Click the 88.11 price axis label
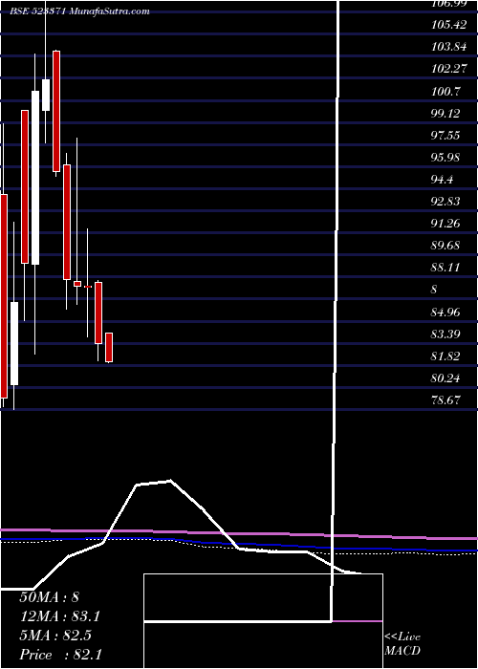Image resolution: width=478 pixels, height=669 pixels. pyautogui.click(x=446, y=268)
